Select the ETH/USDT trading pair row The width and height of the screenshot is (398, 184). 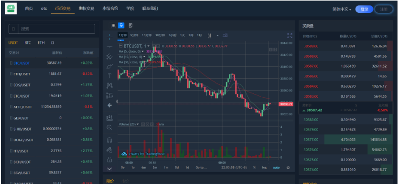click(x=52, y=74)
